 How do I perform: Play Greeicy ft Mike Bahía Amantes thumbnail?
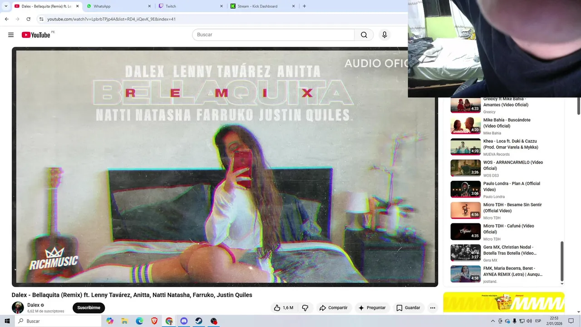coord(465,105)
